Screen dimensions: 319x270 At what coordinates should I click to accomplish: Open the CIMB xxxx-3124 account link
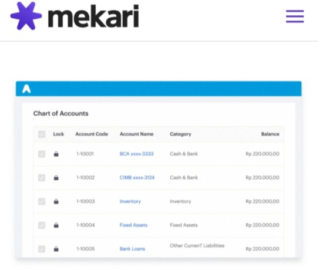[137, 177]
